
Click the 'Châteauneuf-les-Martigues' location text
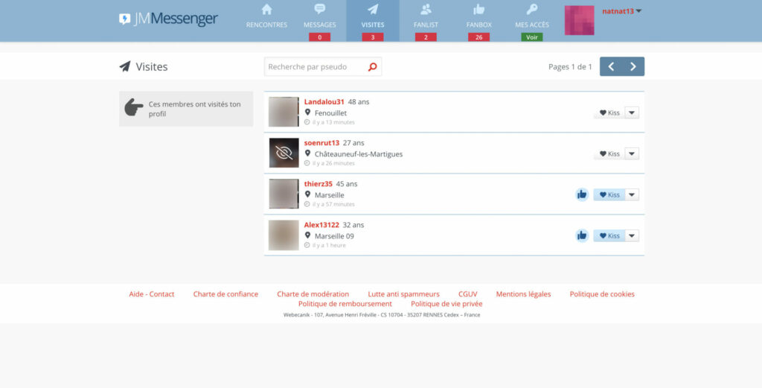pyautogui.click(x=359, y=153)
